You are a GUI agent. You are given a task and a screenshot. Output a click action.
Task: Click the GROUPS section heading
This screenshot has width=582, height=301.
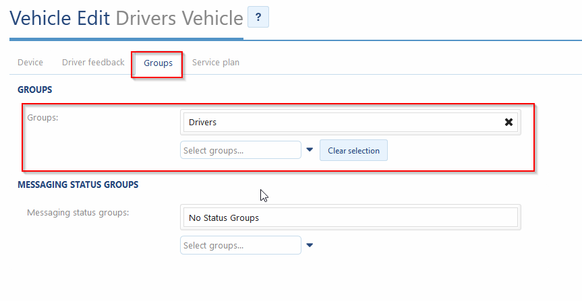click(35, 89)
